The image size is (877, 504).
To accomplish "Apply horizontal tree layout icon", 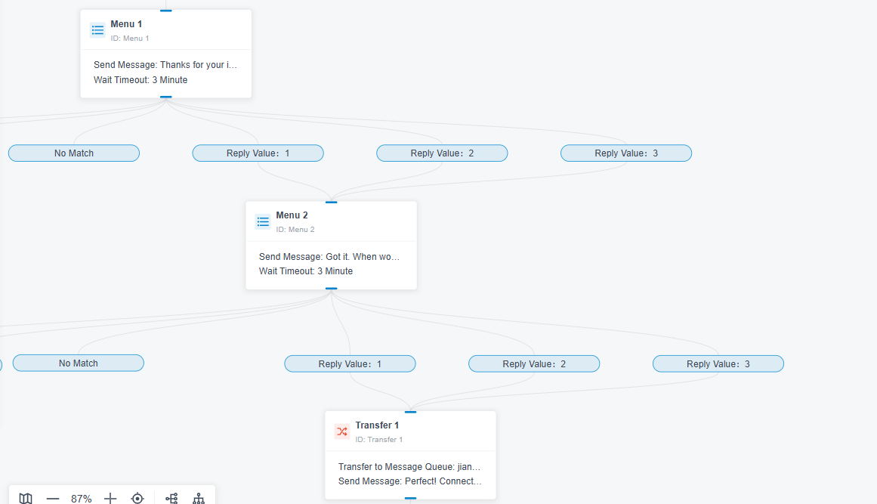I will point(171,499).
